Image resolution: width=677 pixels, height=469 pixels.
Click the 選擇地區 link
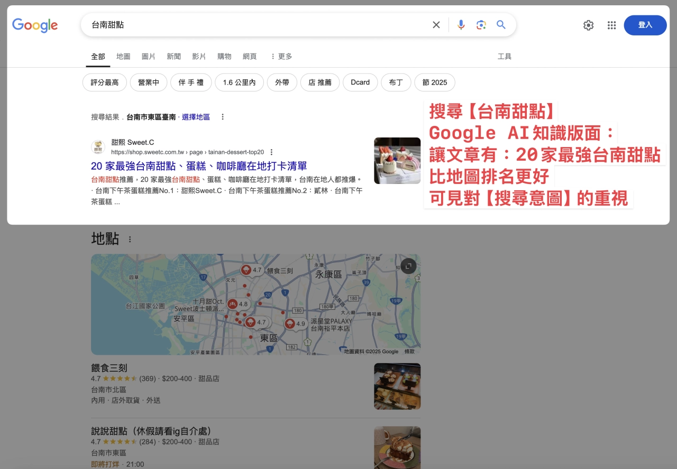tap(196, 117)
